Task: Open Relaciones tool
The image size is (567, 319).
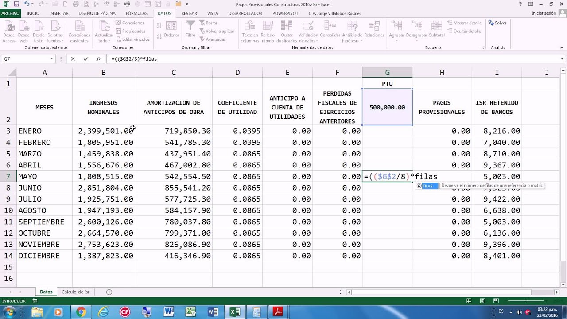Action: click(x=374, y=29)
